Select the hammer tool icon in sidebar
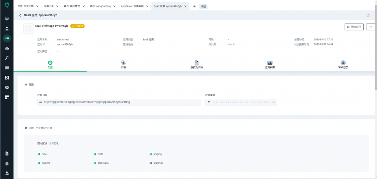Viewport: 377px width, 179px height. pos(7,58)
